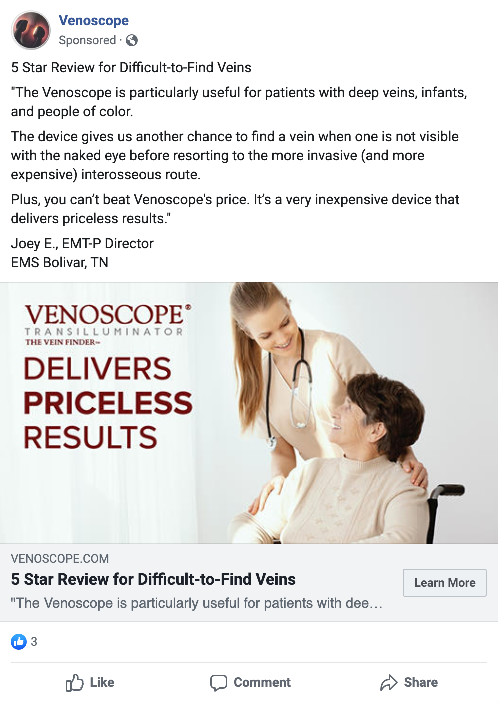Click the Learn More button
Screen dimensions: 498x703
point(445,583)
